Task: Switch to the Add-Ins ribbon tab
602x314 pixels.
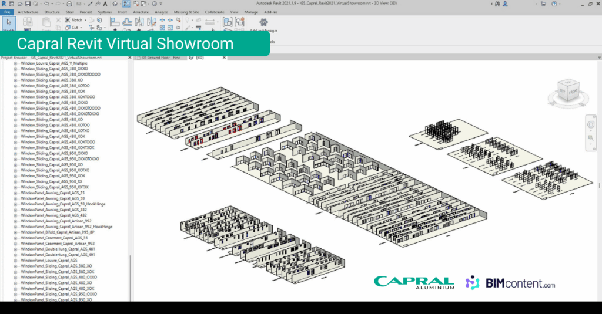Action: tap(270, 12)
